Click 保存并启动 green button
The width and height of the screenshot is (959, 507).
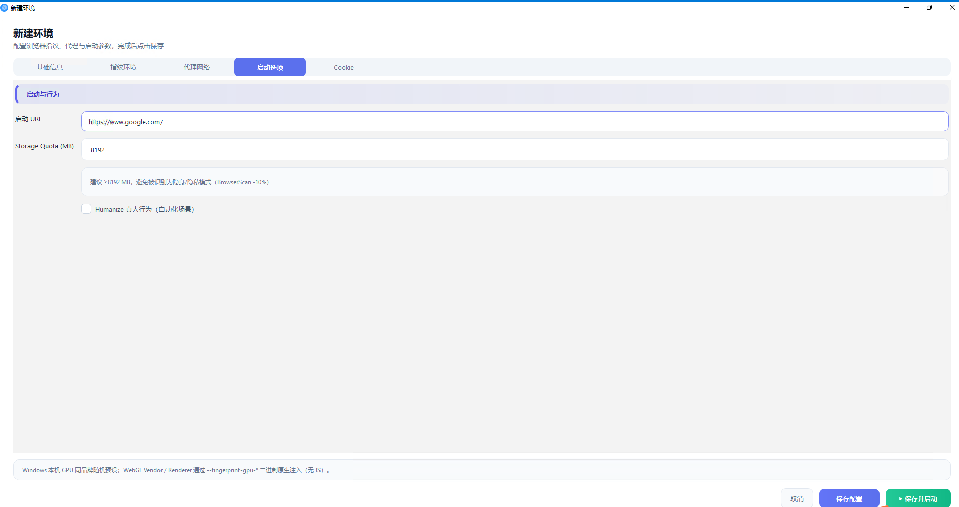click(918, 498)
